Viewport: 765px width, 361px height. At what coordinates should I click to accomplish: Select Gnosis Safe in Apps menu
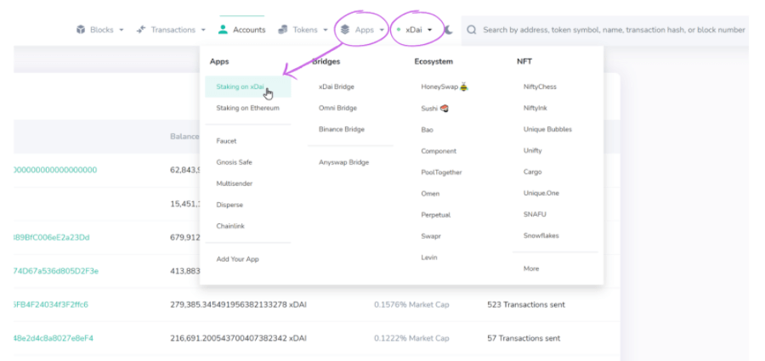(234, 162)
